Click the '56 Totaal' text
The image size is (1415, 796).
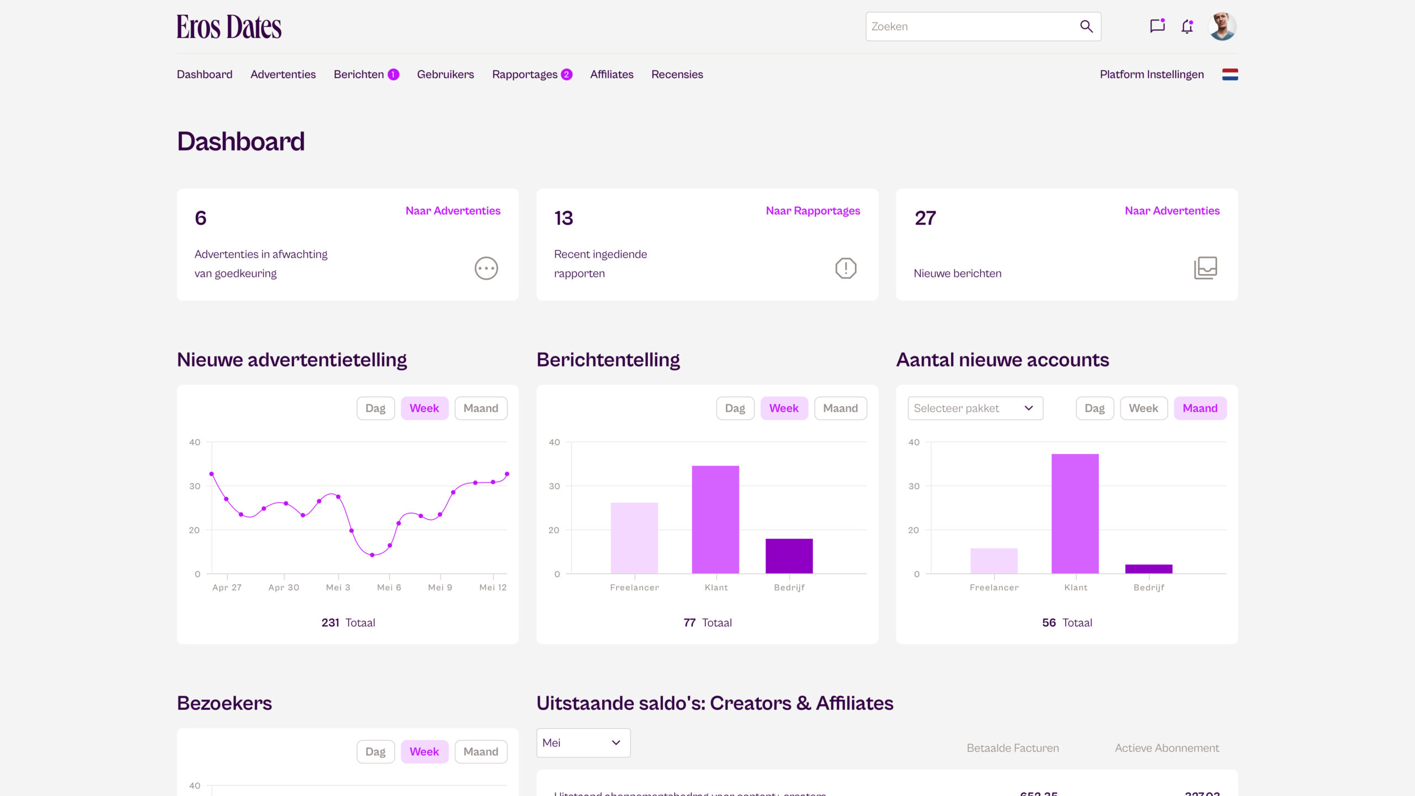(1067, 623)
